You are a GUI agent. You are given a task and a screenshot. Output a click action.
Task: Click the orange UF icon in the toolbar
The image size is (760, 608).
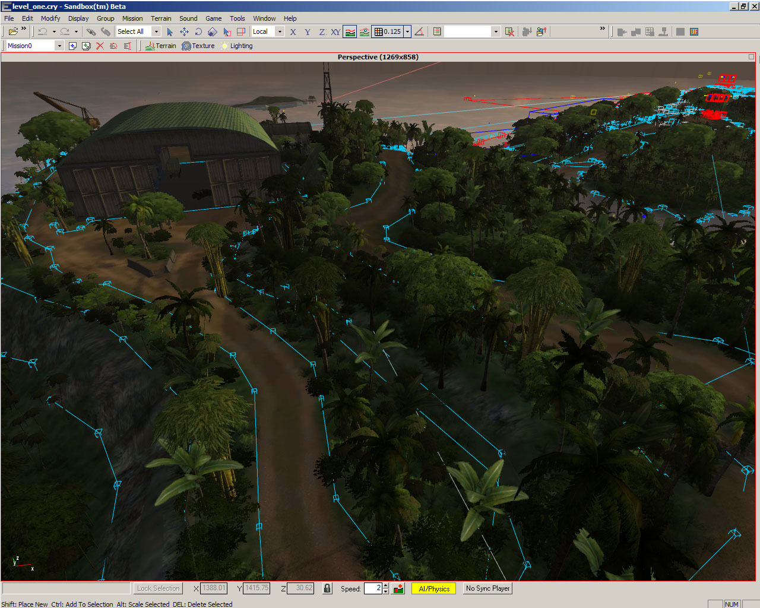click(694, 31)
